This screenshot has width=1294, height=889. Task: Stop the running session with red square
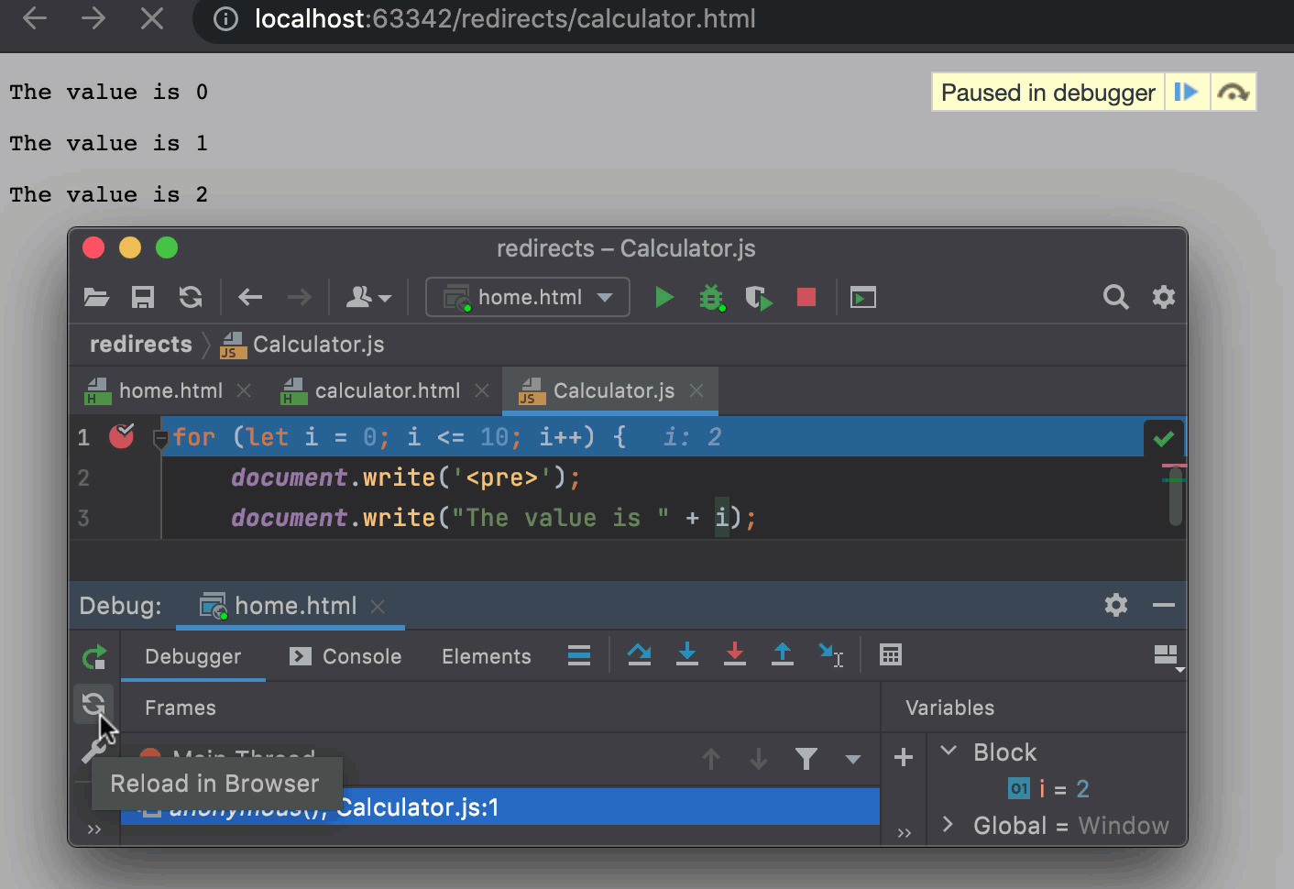(x=806, y=297)
